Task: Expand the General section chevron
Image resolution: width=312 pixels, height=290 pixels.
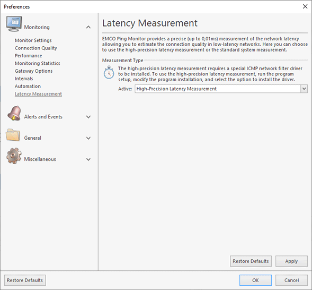Action: tap(88, 138)
